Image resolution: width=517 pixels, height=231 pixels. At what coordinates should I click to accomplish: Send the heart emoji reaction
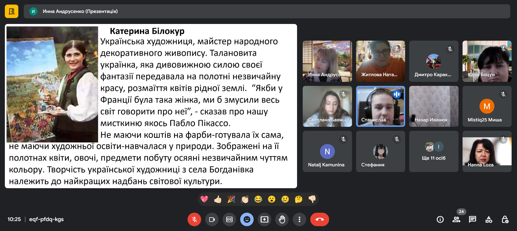click(x=204, y=199)
